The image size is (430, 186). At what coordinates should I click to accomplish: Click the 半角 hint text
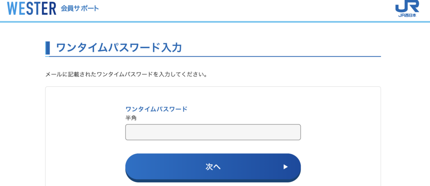(x=131, y=118)
